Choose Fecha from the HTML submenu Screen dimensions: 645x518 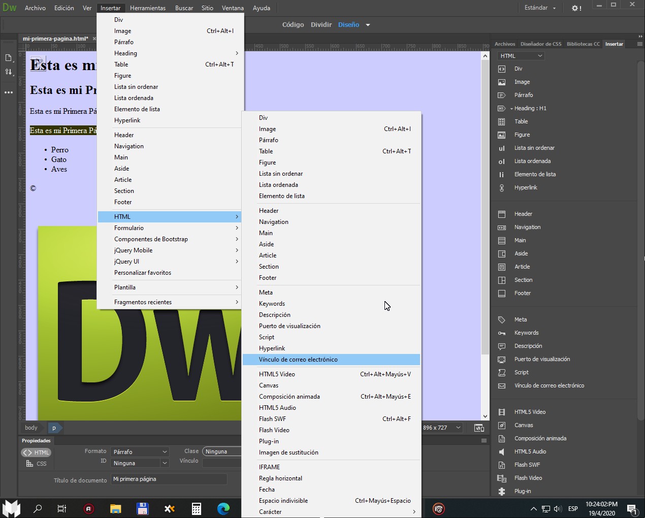(331, 490)
